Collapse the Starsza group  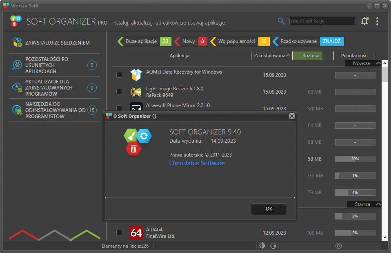click(378, 204)
